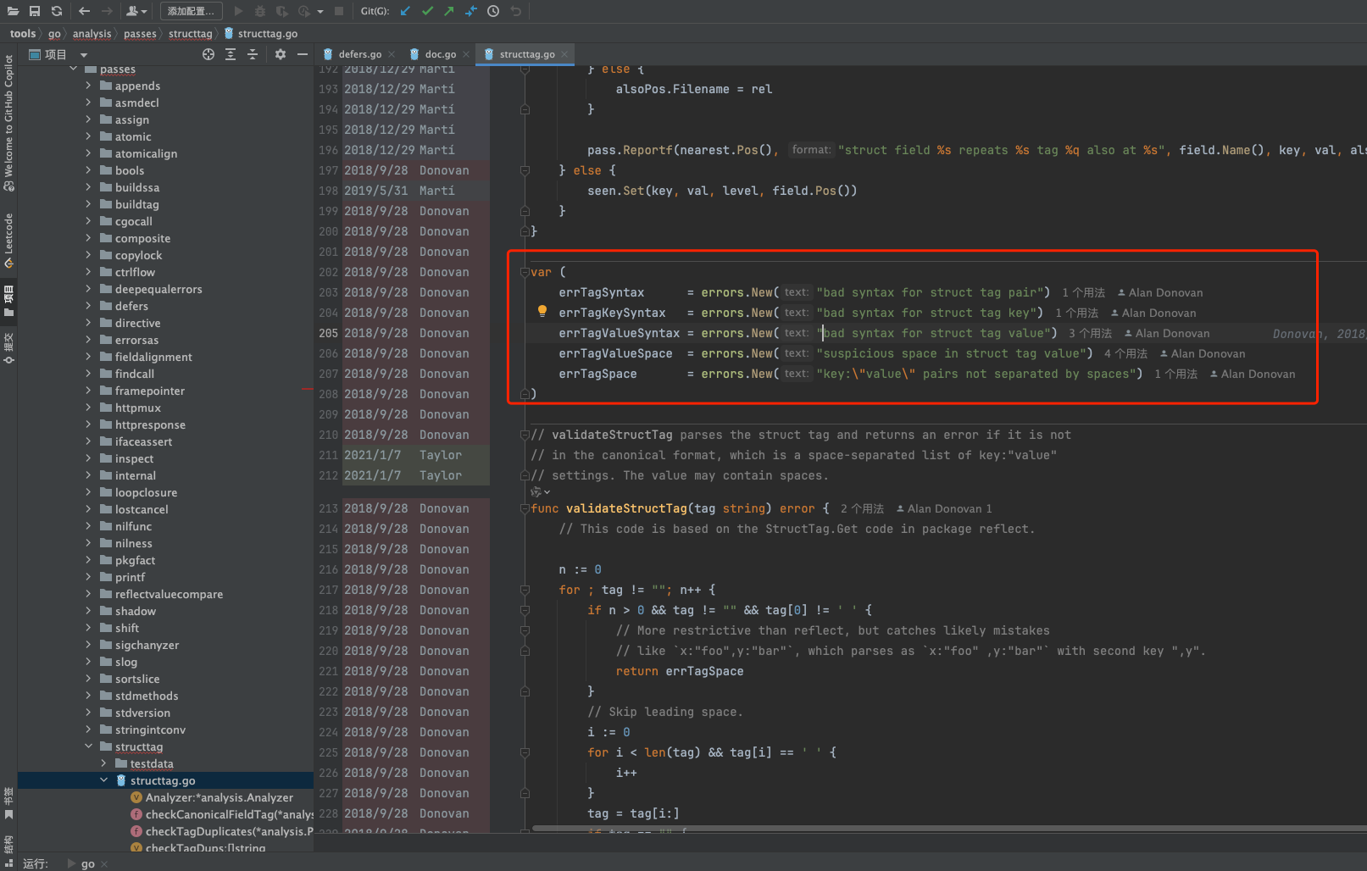1367x871 pixels.
Task: Click the Git commit checkmark icon
Action: (427, 11)
